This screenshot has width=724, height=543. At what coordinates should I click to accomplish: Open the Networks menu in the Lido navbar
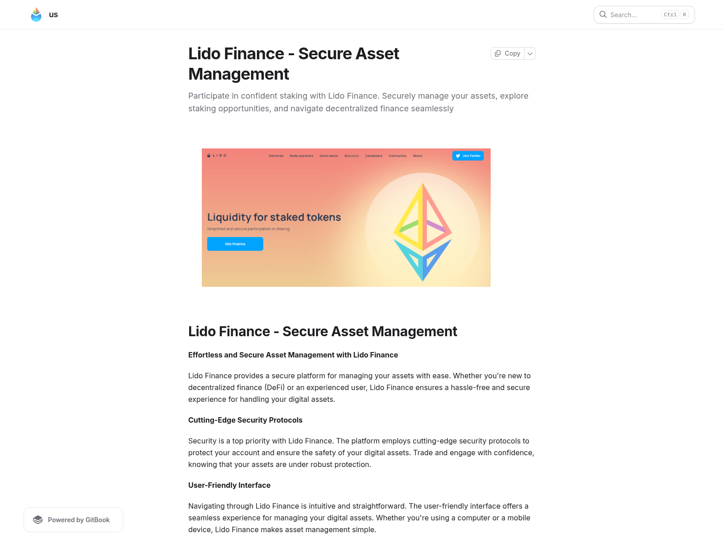[x=276, y=156]
